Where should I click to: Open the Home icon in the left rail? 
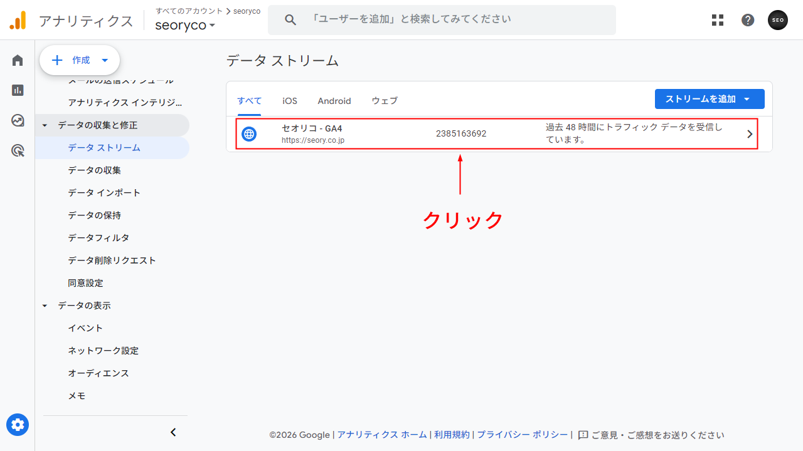pos(17,60)
